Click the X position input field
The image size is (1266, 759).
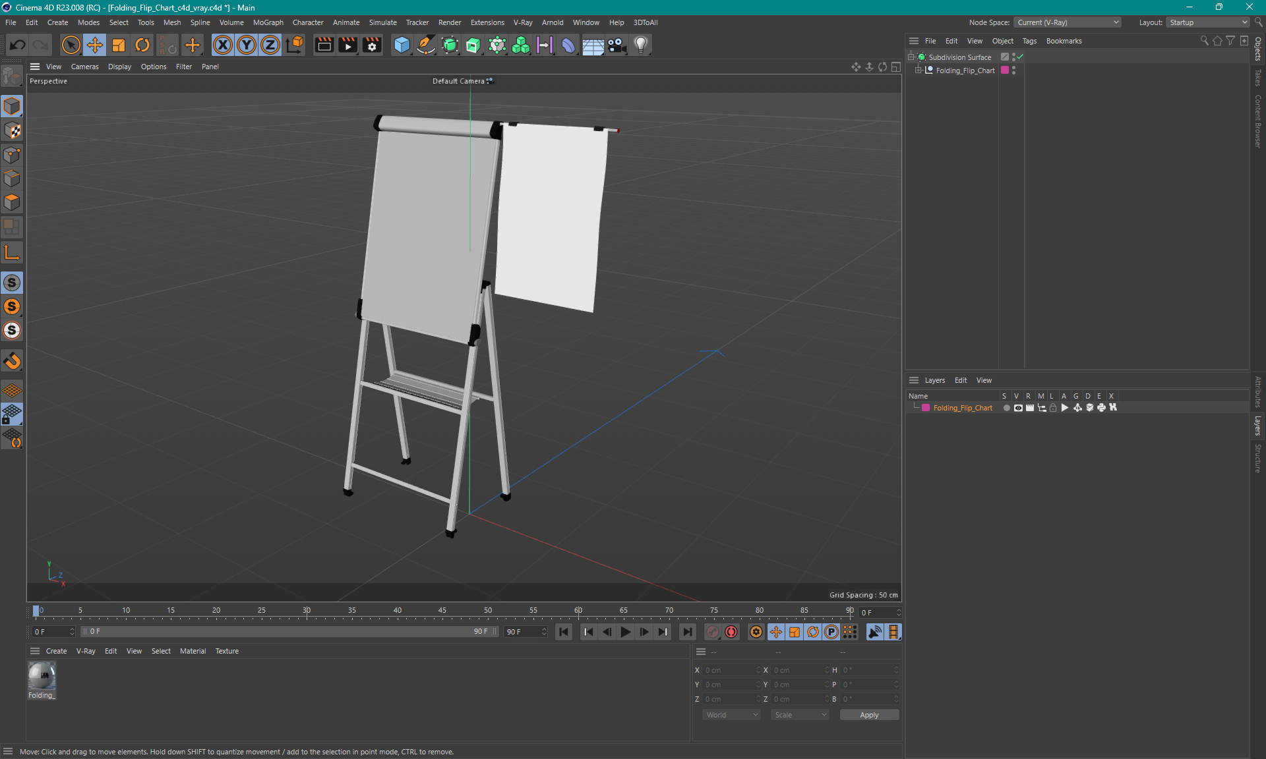[x=731, y=670]
